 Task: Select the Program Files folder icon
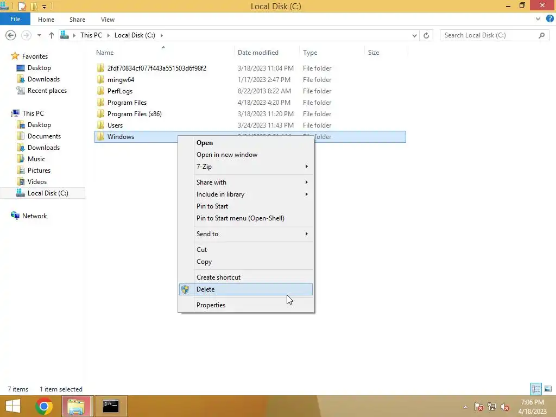click(100, 103)
